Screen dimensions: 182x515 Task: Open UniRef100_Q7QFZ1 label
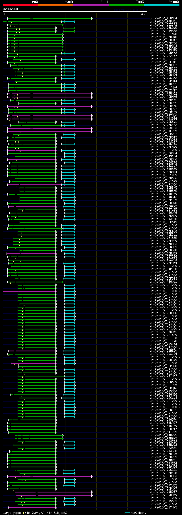click(x=163, y=100)
